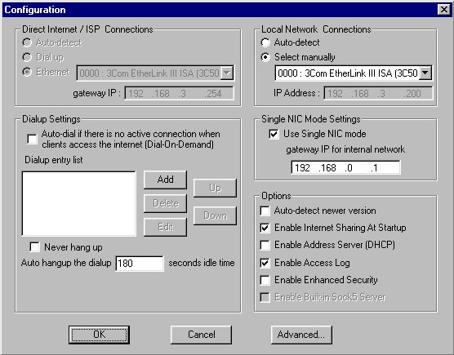The height and width of the screenshot is (355, 454).
Task: Expand the Ethernet adapter combo box arrow
Action: pos(227,73)
